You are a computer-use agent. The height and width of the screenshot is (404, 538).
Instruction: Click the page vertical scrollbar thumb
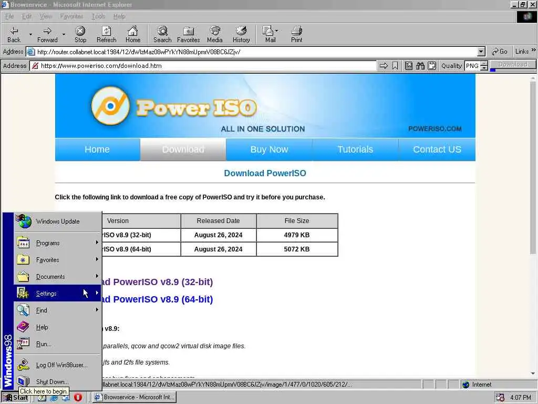click(x=533, y=167)
